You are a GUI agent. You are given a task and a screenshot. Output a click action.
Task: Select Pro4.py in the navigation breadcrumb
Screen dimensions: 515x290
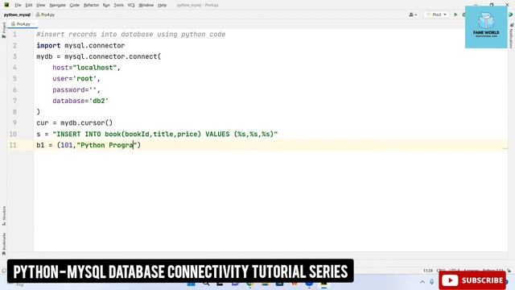45,14
